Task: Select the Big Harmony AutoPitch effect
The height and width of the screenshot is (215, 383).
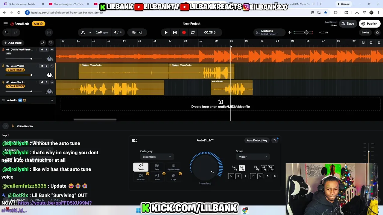Action: click(174, 167)
